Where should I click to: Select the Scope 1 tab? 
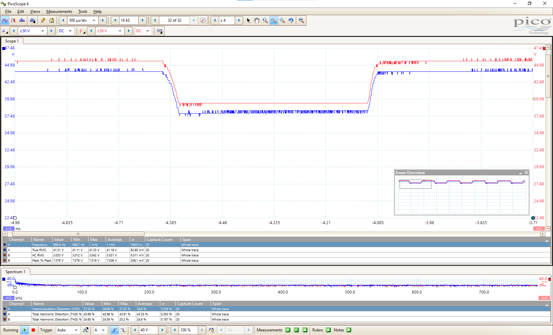12,41
